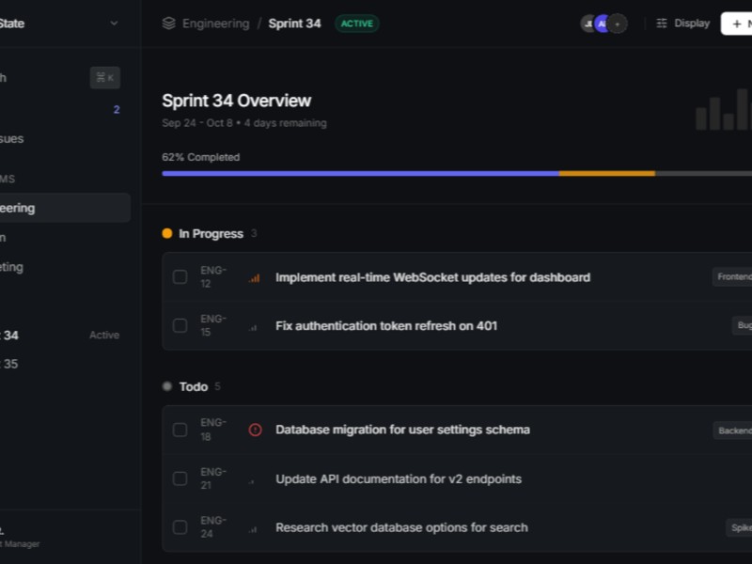Viewport: 752px width, 564px height.
Task: Collapse the In Progress issue group
Action: coord(211,233)
